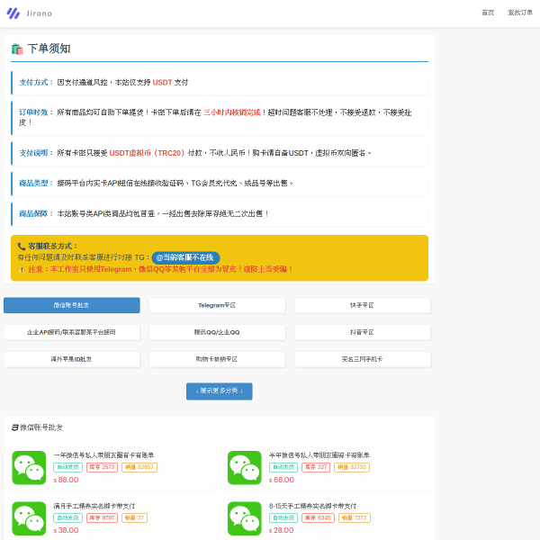This screenshot has width=540, height=540.
Task: Open the half-year WeChat account product title
Action: click(x=319, y=455)
